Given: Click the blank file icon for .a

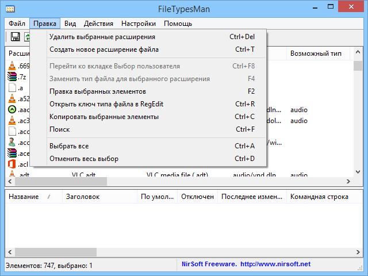Looking at the screenshot, I should (x=12, y=87).
